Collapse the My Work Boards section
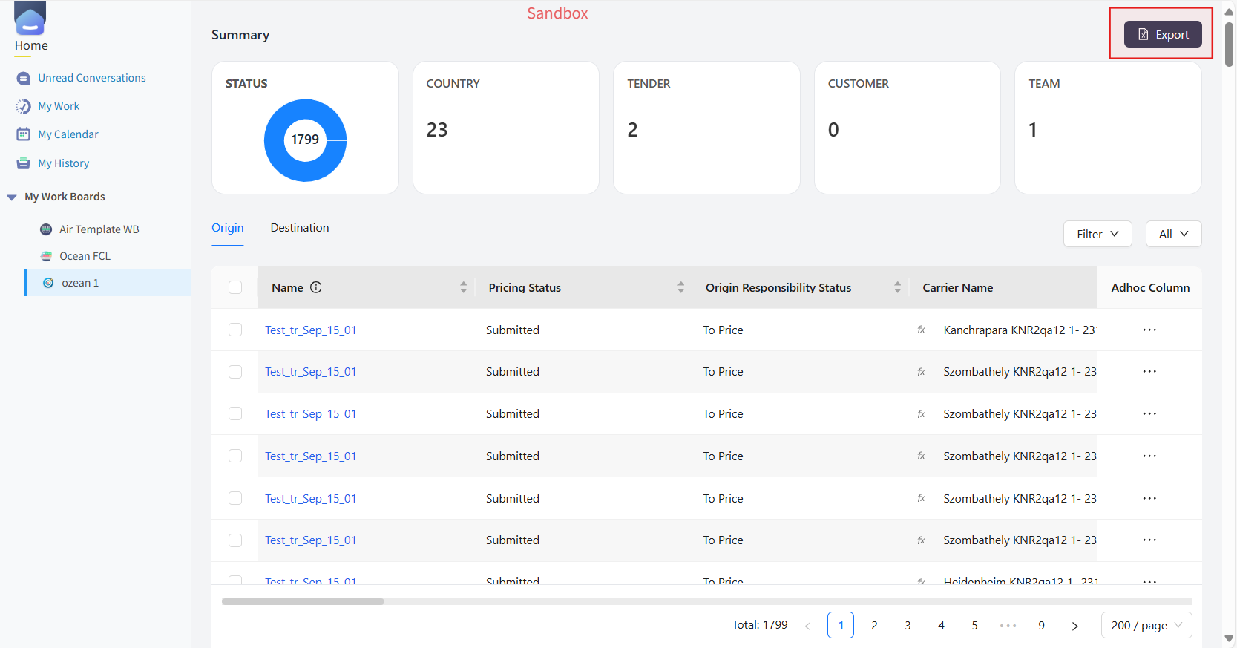The image size is (1237, 648). [12, 197]
